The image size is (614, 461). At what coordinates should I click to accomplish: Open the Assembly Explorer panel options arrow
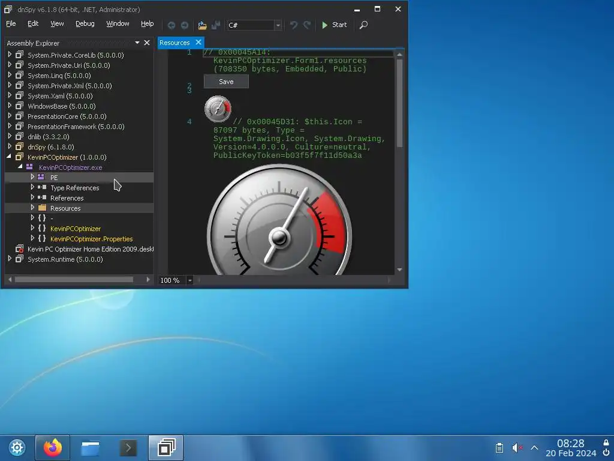137,43
